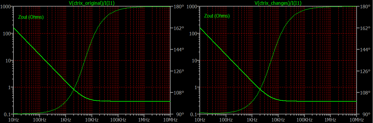Click the 10MHz frequency tick in the ctrix_original plot
Image resolution: width=373 pixels, height=123 pixels.
pyautogui.click(x=170, y=119)
